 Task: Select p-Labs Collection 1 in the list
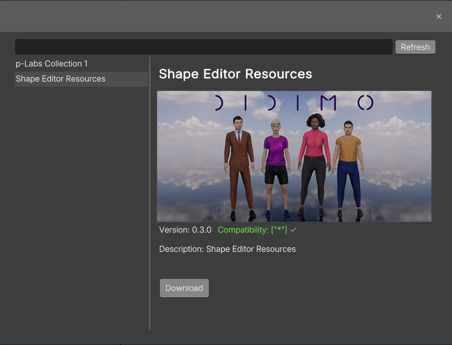click(x=81, y=64)
